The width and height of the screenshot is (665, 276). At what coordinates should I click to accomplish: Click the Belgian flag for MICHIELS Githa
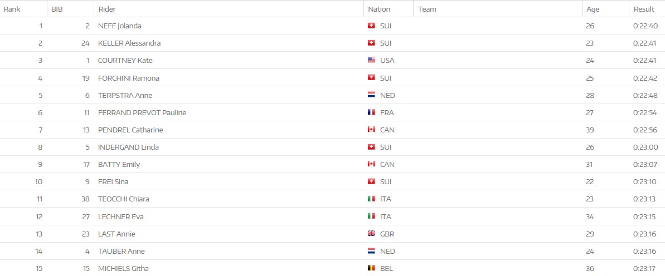pos(371,268)
